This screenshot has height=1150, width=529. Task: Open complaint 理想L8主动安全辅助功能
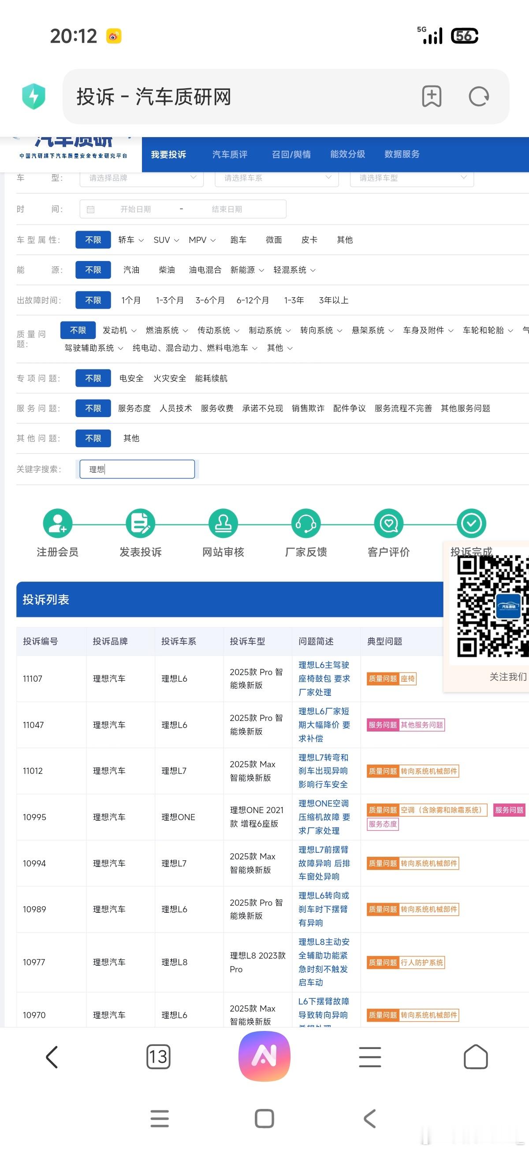click(x=324, y=962)
